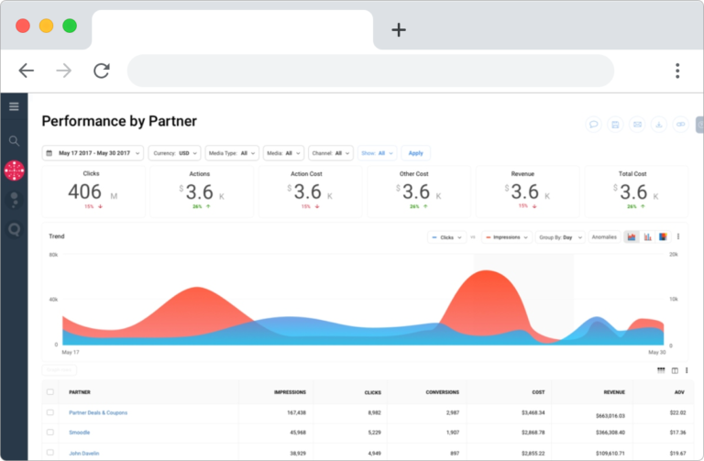Open table three-dot options menu
Screen dimensions: 704x461
coord(687,370)
